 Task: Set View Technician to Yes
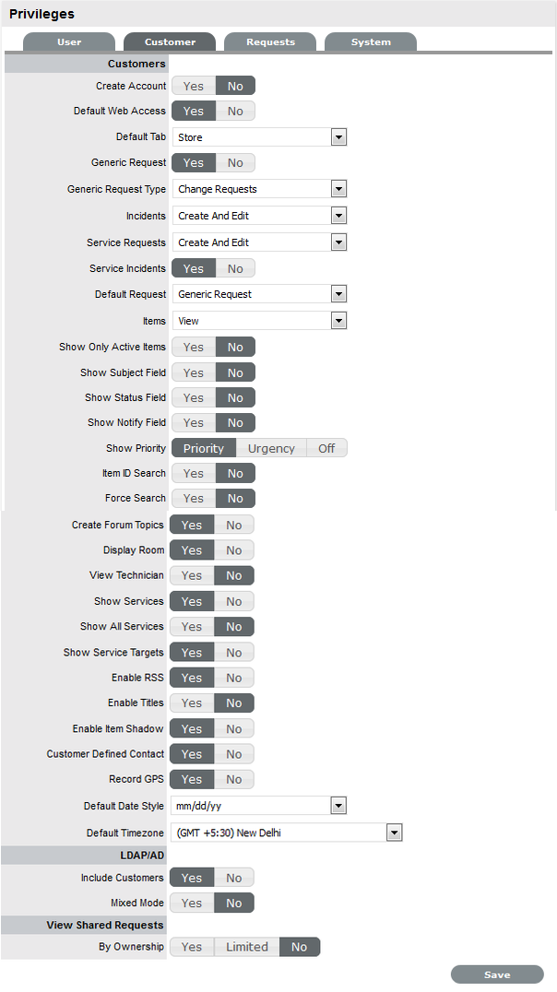(x=192, y=575)
